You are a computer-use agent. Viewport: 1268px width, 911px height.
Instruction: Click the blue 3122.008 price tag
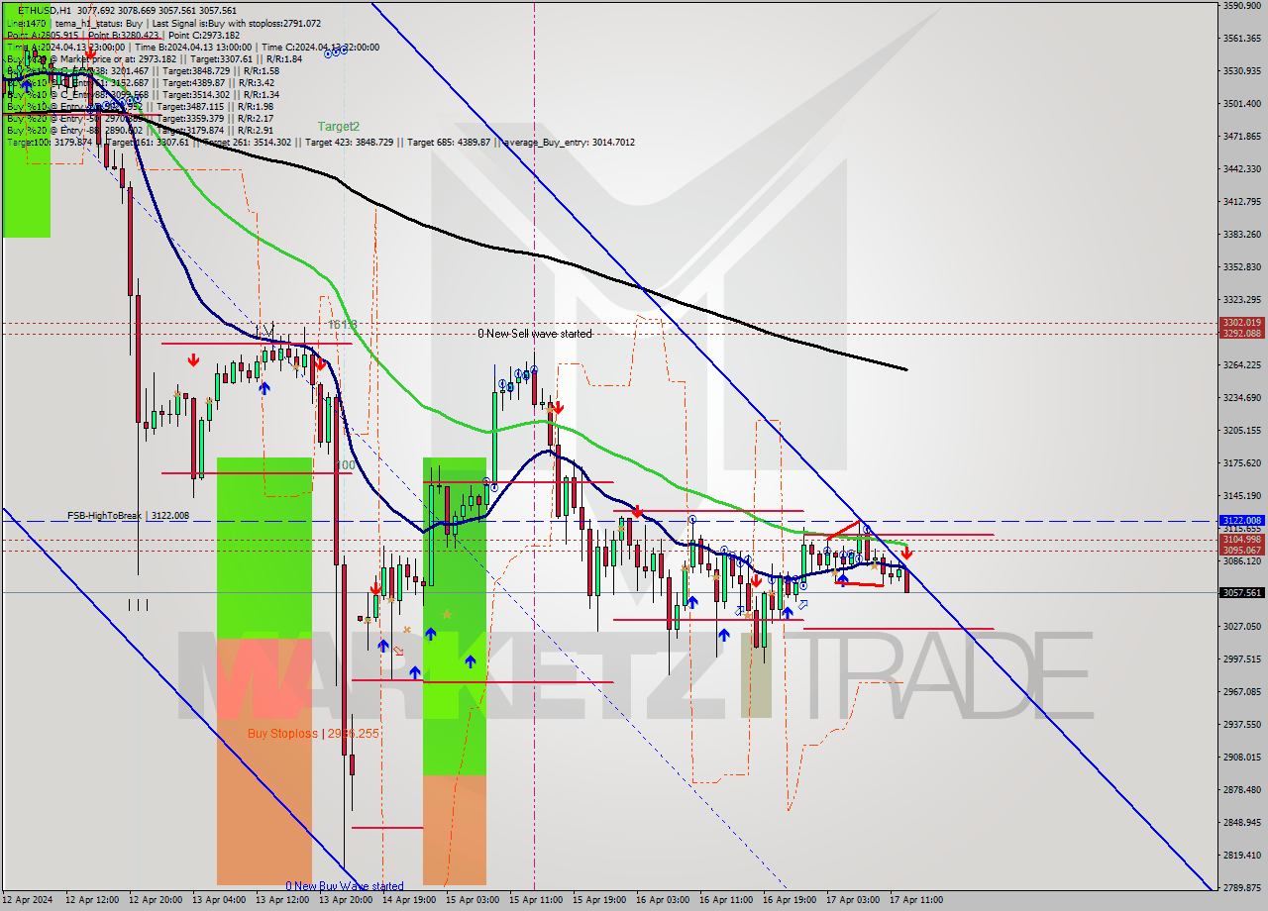pyautogui.click(x=1242, y=520)
